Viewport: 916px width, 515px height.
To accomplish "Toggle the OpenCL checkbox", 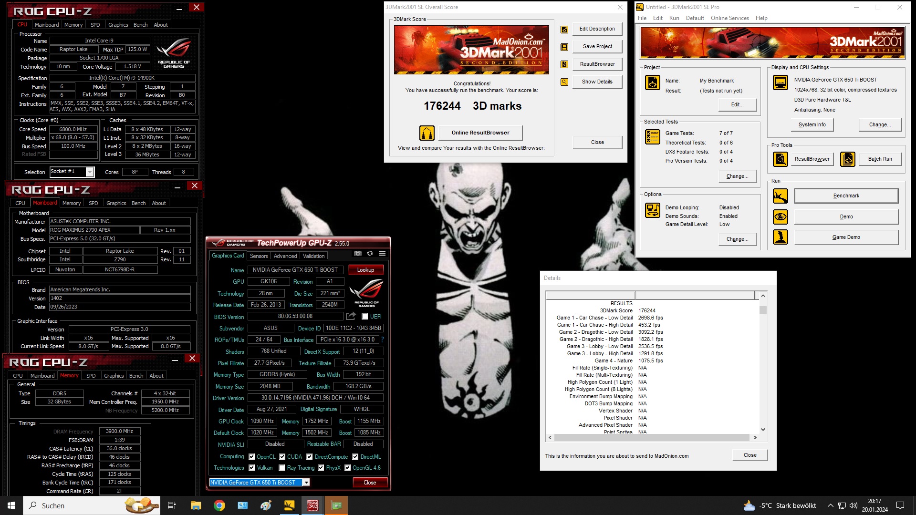I will [252, 457].
